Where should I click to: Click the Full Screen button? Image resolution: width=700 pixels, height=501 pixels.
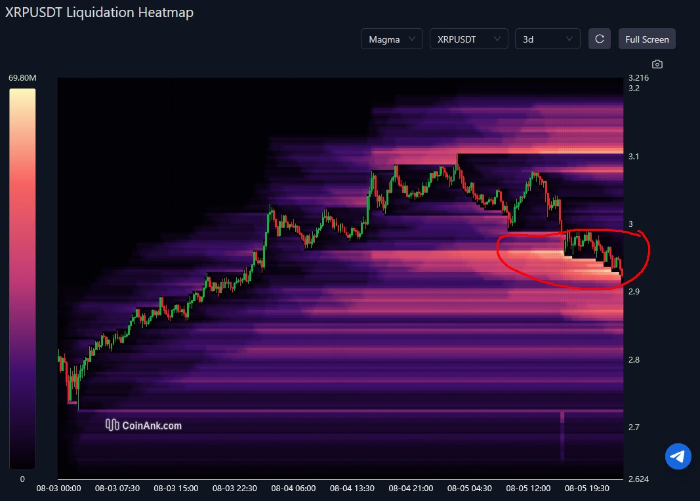[647, 39]
